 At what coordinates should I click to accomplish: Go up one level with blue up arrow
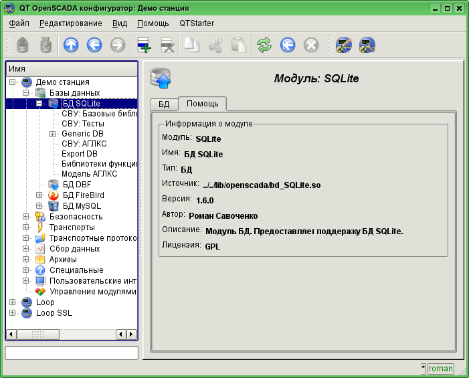[71, 45]
